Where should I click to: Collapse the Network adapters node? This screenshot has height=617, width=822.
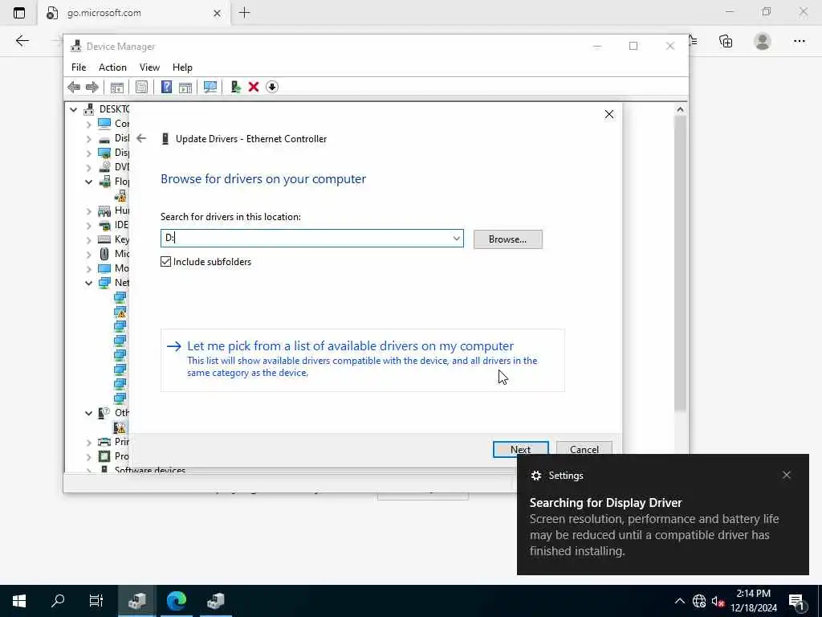(x=88, y=283)
